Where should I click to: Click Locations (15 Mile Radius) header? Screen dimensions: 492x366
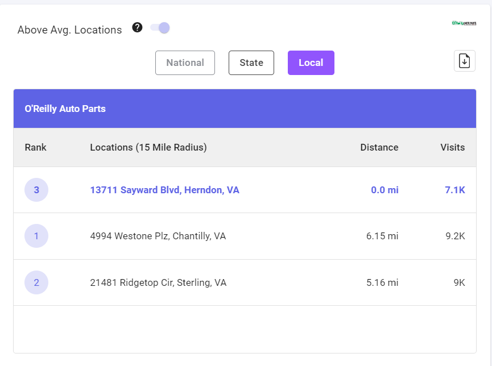[x=148, y=147]
